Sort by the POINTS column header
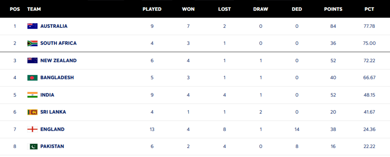 (x=333, y=9)
